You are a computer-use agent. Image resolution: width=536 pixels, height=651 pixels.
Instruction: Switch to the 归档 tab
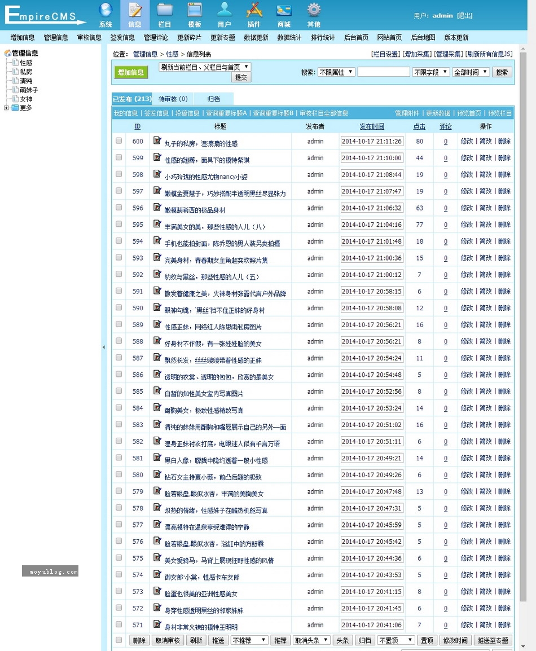click(213, 99)
